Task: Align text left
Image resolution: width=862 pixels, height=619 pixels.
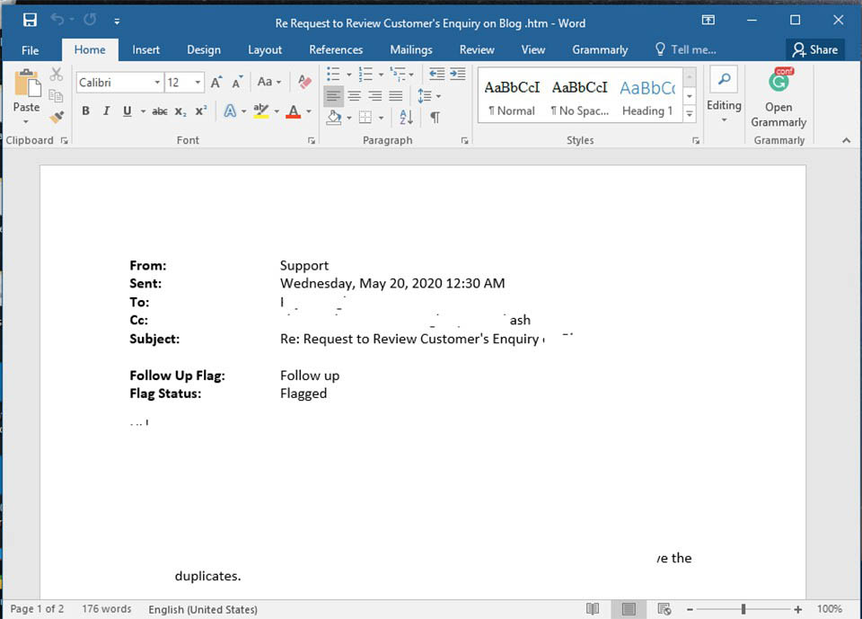Action: (x=333, y=96)
